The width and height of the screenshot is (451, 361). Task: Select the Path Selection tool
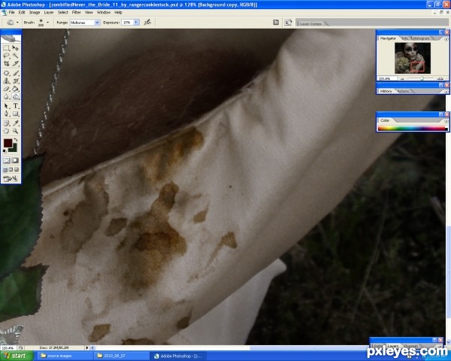[x=6, y=106]
